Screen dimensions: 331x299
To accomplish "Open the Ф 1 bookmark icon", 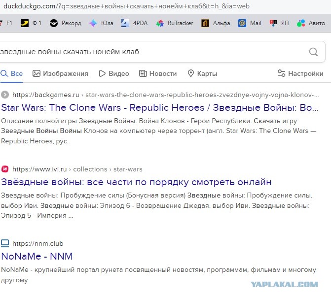I will (25, 23).
